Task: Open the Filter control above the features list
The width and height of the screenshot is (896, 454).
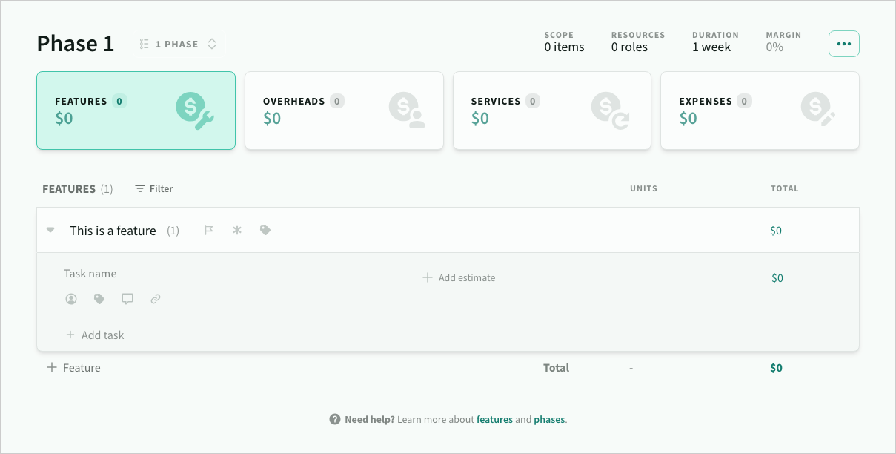Action: point(153,188)
